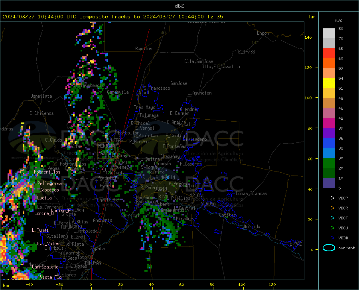
Task: Click the 'TUNUYAN' map label
Action: click(93, 263)
